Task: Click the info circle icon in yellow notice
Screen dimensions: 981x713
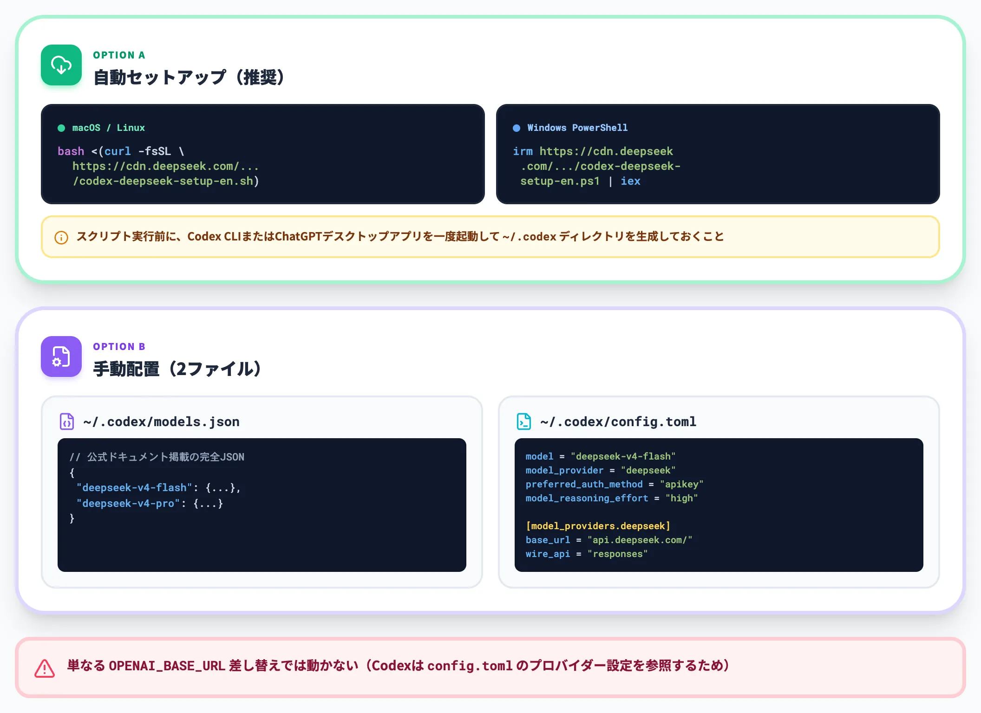Action: point(61,237)
